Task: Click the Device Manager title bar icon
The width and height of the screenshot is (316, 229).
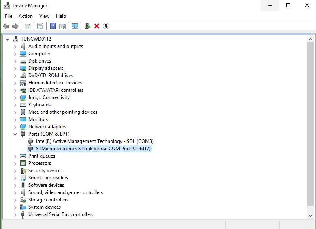Action: pyautogui.click(x=7, y=5)
